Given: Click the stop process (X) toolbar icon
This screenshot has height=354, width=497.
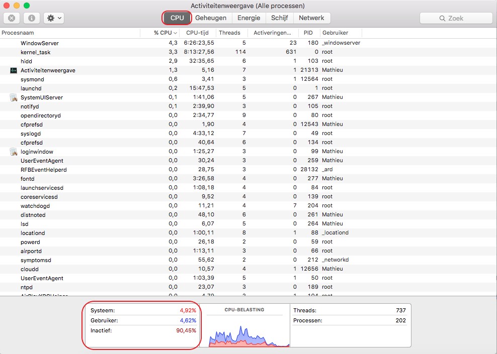Looking at the screenshot, I should point(12,18).
